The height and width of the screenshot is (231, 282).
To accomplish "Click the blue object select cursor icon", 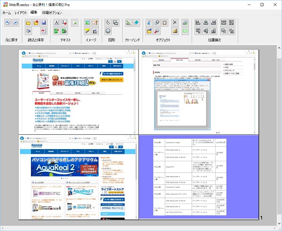I will tap(149, 23).
